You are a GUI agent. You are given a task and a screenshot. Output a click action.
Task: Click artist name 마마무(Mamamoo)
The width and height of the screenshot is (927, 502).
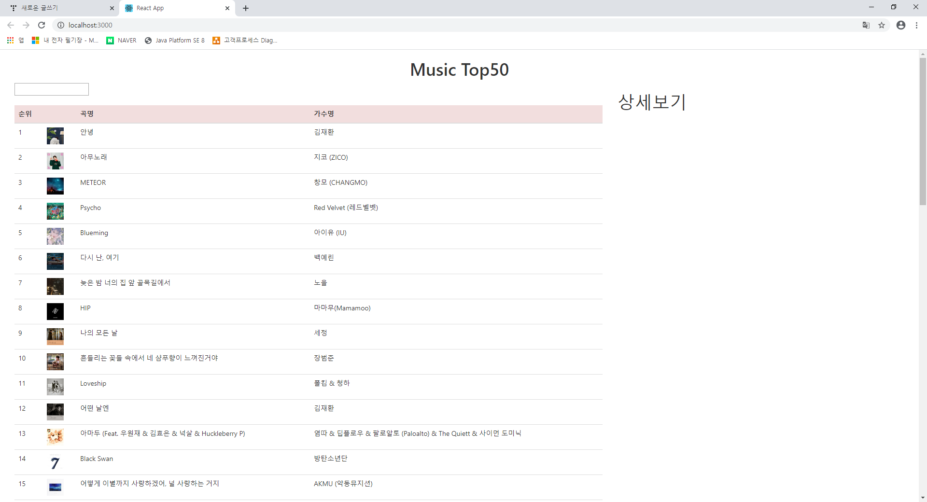coord(342,308)
